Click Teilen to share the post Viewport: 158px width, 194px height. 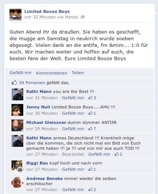[78, 73]
